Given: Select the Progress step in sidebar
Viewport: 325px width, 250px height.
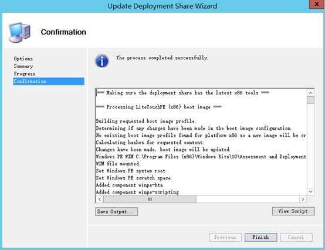Looking at the screenshot, I should click(25, 74).
